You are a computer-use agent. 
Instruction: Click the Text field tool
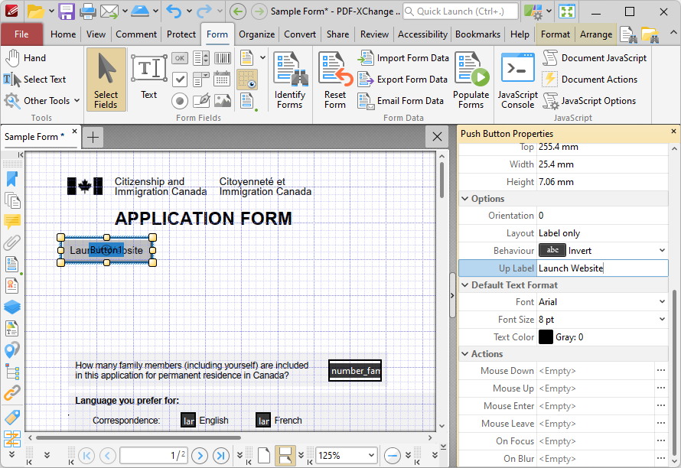[149, 76]
